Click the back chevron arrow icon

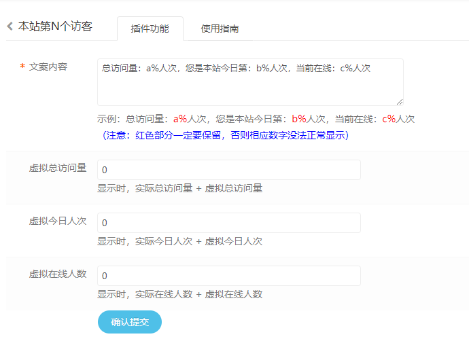pos(10,26)
